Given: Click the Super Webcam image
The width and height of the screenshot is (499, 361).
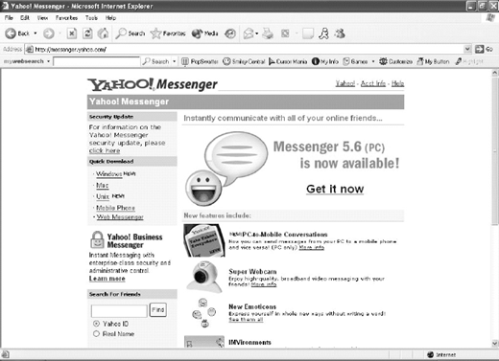Looking at the screenshot, I should pos(204,277).
